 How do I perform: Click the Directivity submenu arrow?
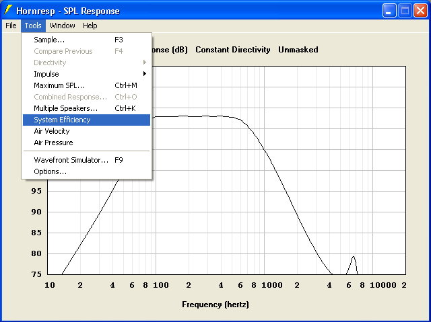coord(145,63)
